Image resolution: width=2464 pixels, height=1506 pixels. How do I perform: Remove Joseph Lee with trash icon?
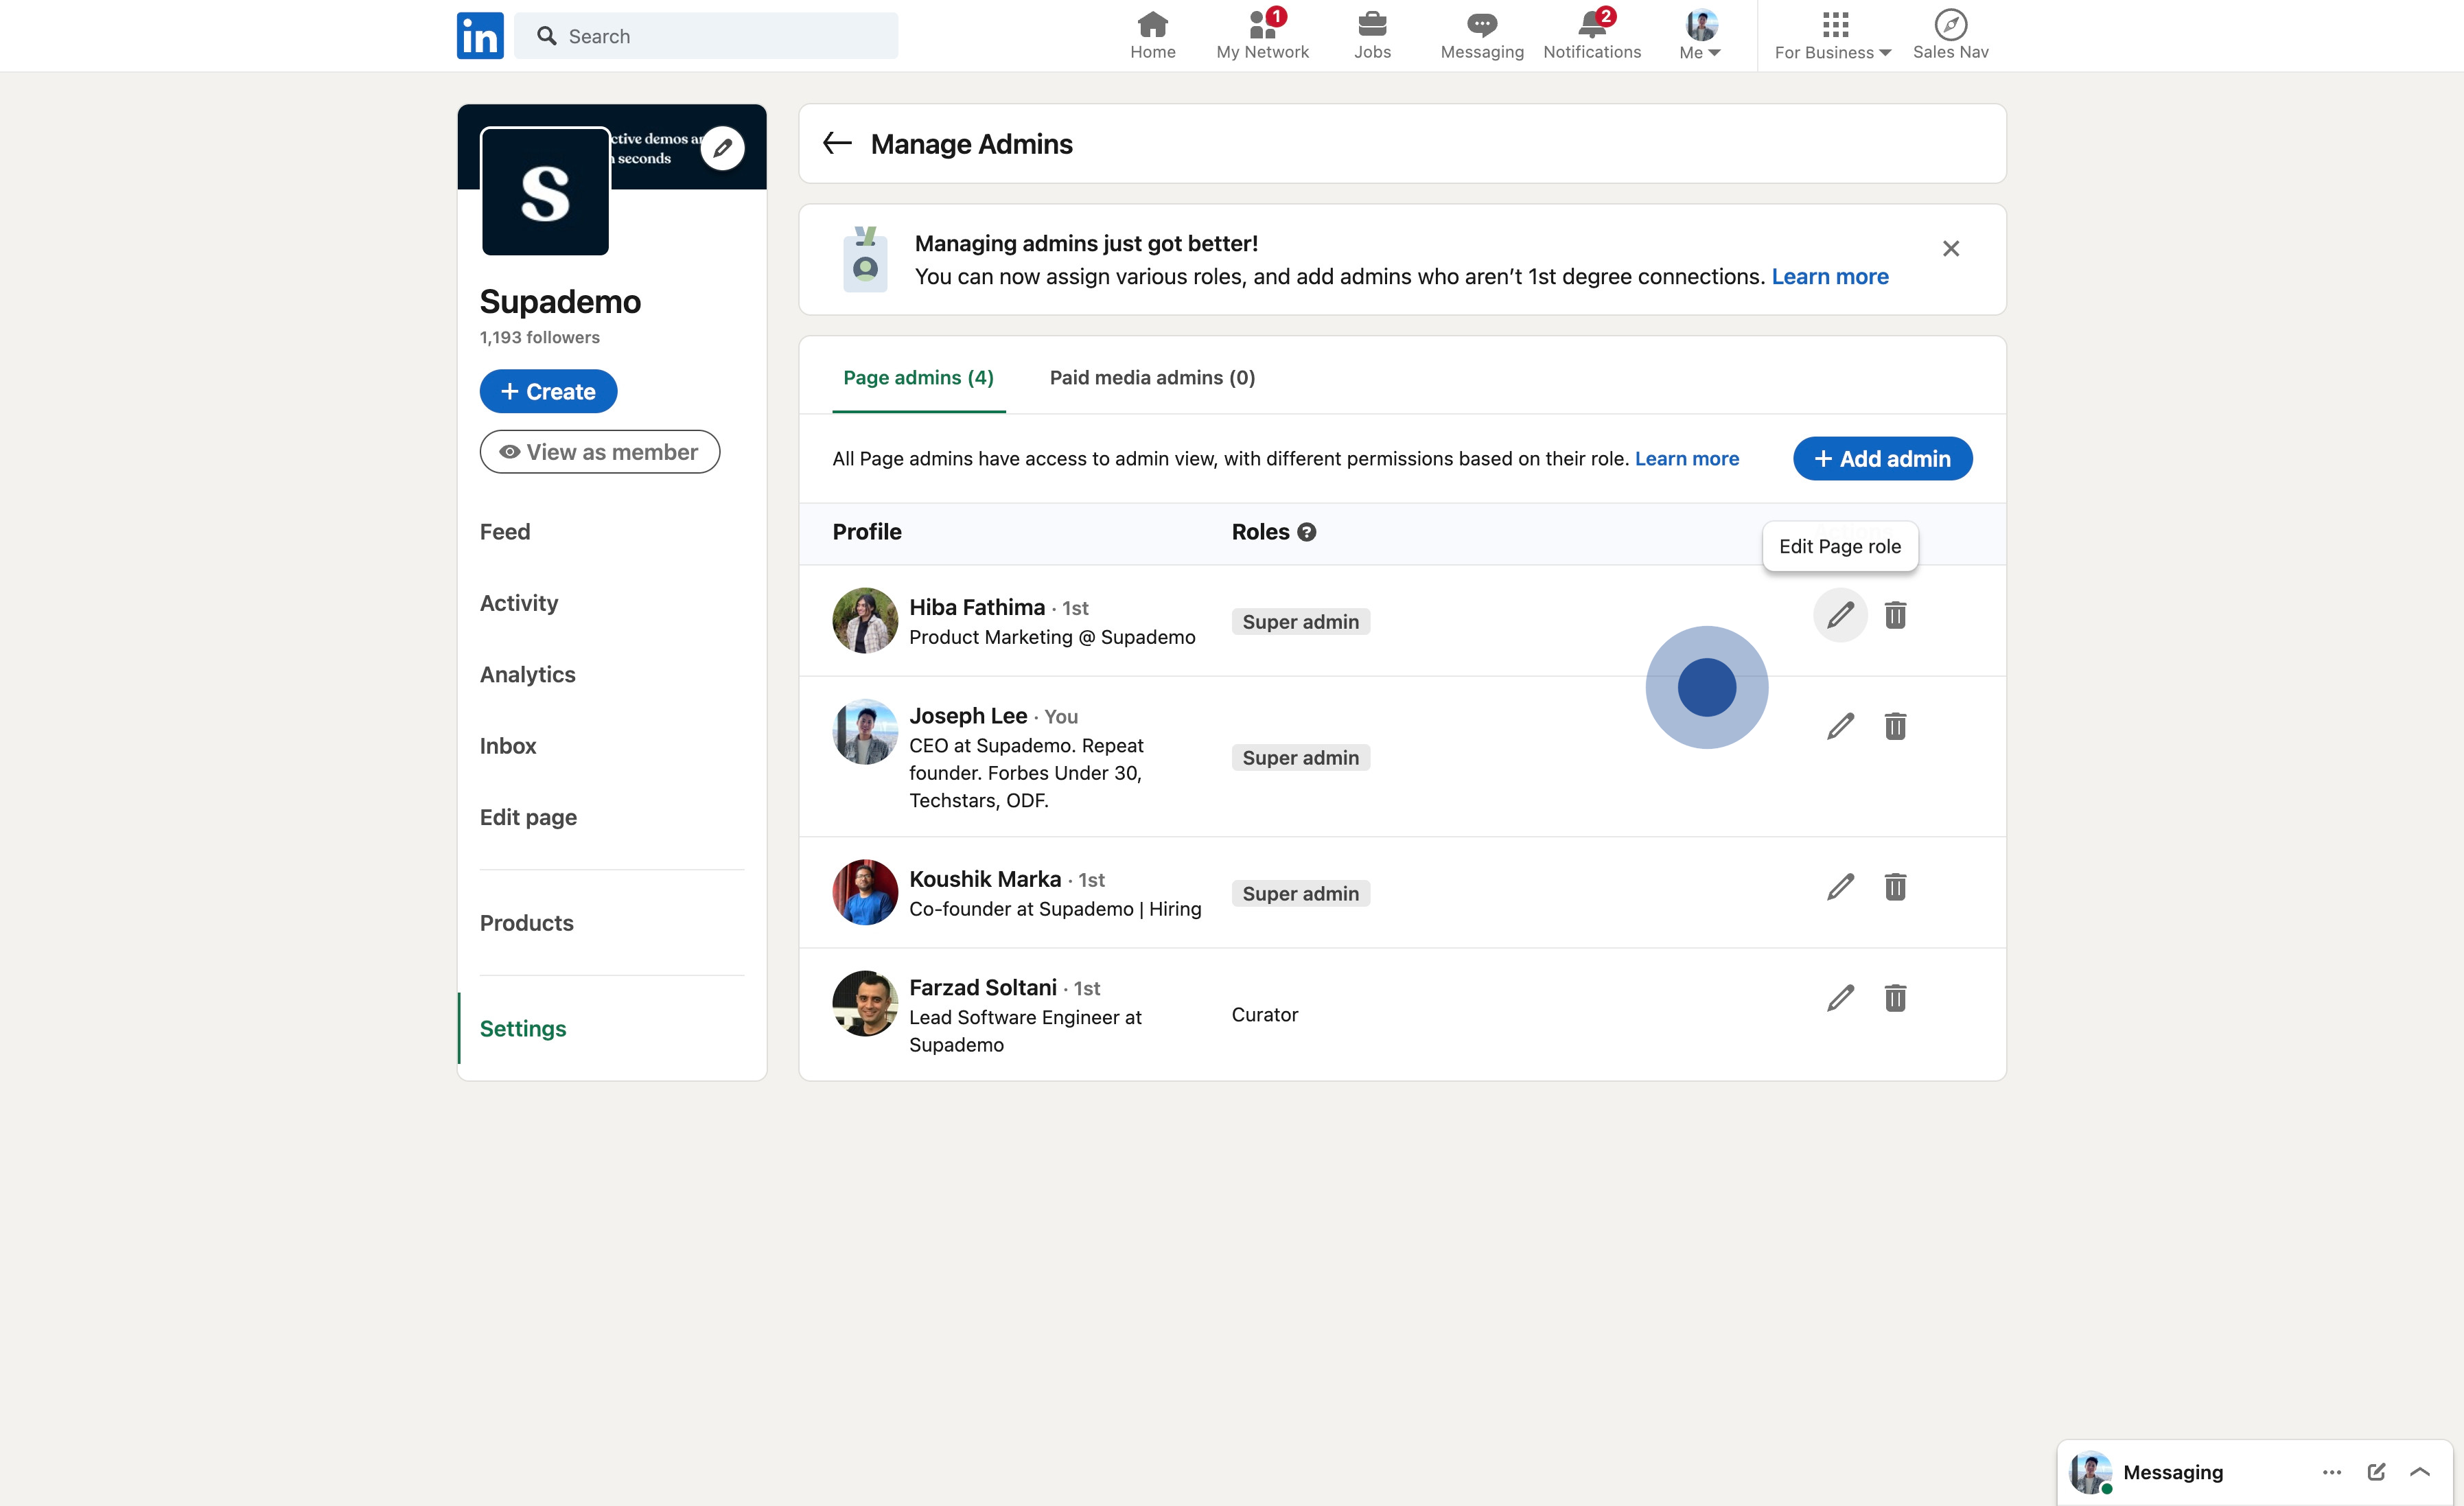coord(1895,726)
